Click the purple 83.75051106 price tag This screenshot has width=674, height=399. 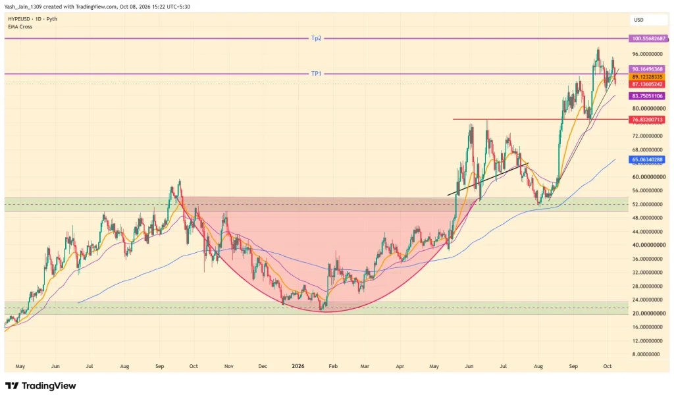(x=647, y=96)
